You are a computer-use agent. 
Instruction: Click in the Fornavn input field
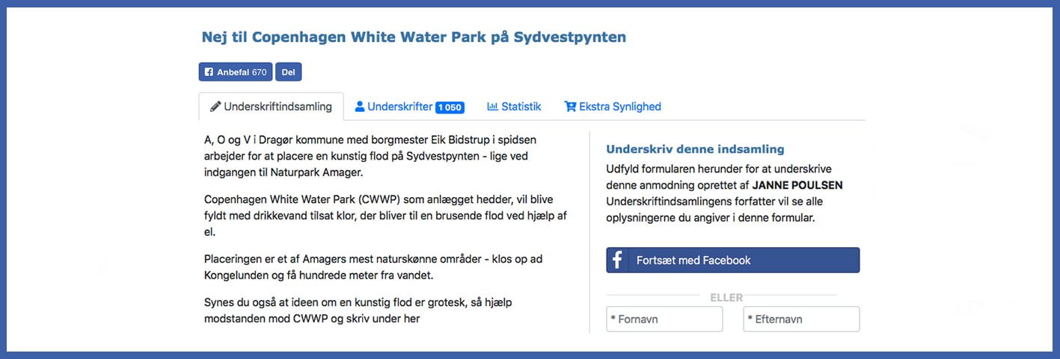click(665, 319)
